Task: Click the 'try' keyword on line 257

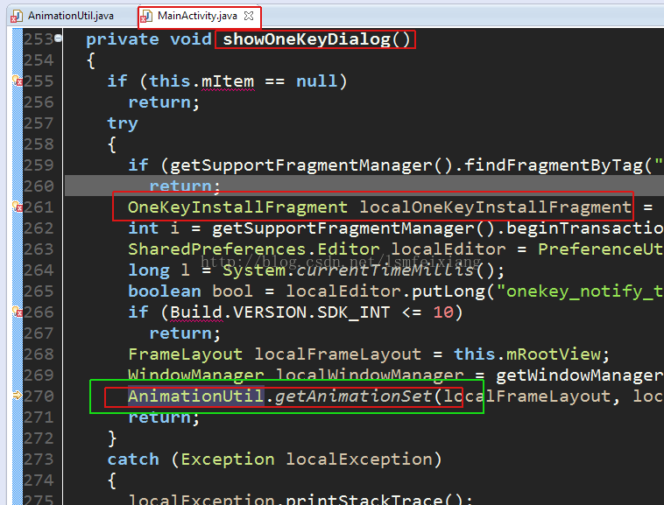Action: coord(123,123)
